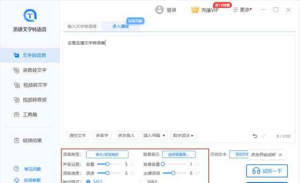
Task: Click reset icon beside 音量 value
Action: 132,164
